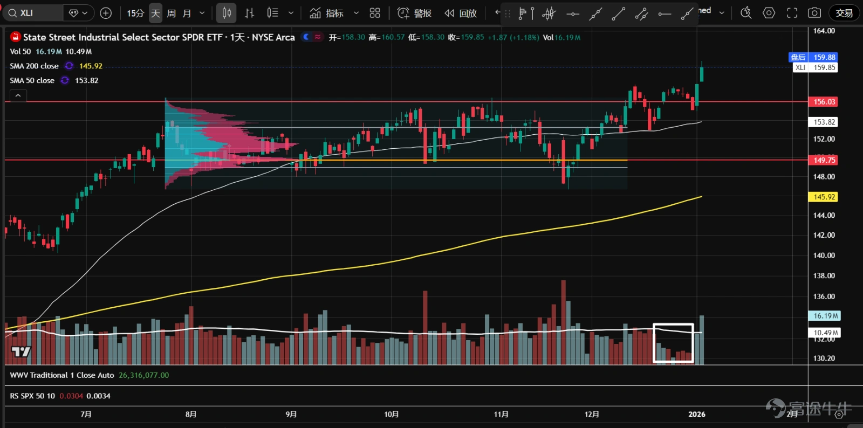Click the 9月 label on the time axis
Screen dimensions: 863x428
pyautogui.click(x=291, y=414)
